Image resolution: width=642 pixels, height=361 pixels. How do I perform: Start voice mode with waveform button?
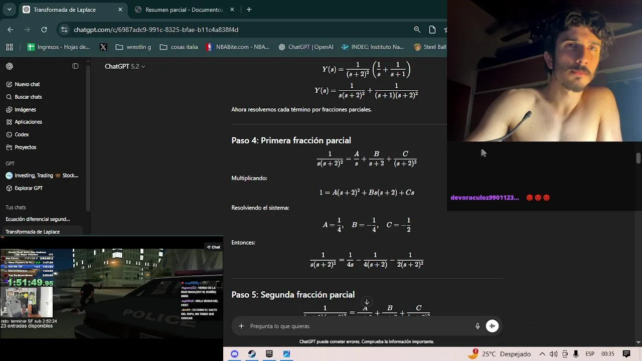[492, 326]
